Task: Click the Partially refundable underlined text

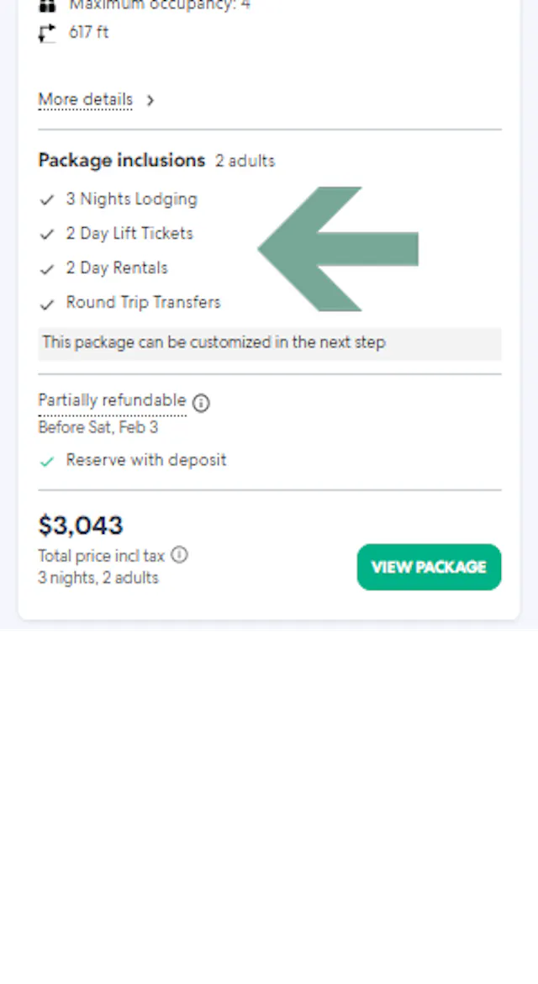Action: 112,401
